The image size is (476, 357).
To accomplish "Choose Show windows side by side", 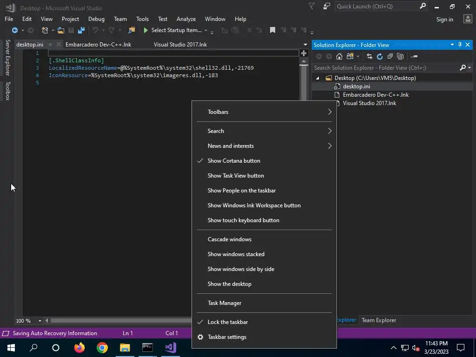I will coord(264,269).
